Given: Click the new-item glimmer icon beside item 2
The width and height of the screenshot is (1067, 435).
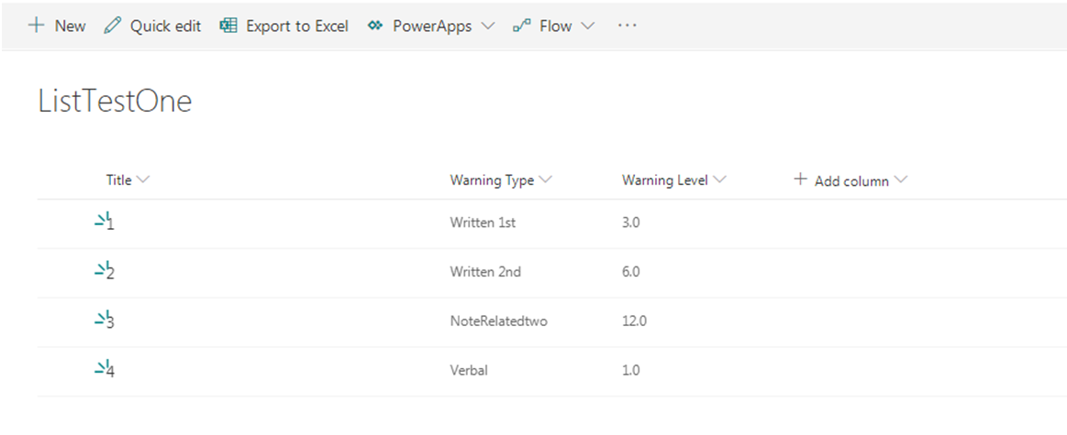Looking at the screenshot, I should click(102, 268).
